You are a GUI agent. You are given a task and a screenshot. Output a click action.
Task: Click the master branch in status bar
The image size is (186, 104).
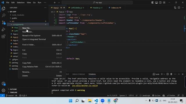click(10, 96)
